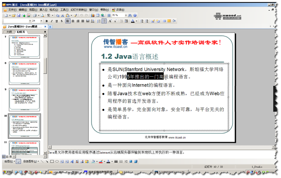281x178 pixels.
Task: Open the font name dropdown
Action: (30, 21)
